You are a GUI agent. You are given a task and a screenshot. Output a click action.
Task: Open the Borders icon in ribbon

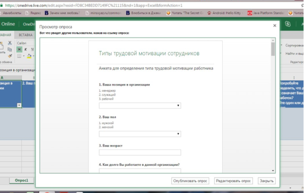tap(19, 56)
